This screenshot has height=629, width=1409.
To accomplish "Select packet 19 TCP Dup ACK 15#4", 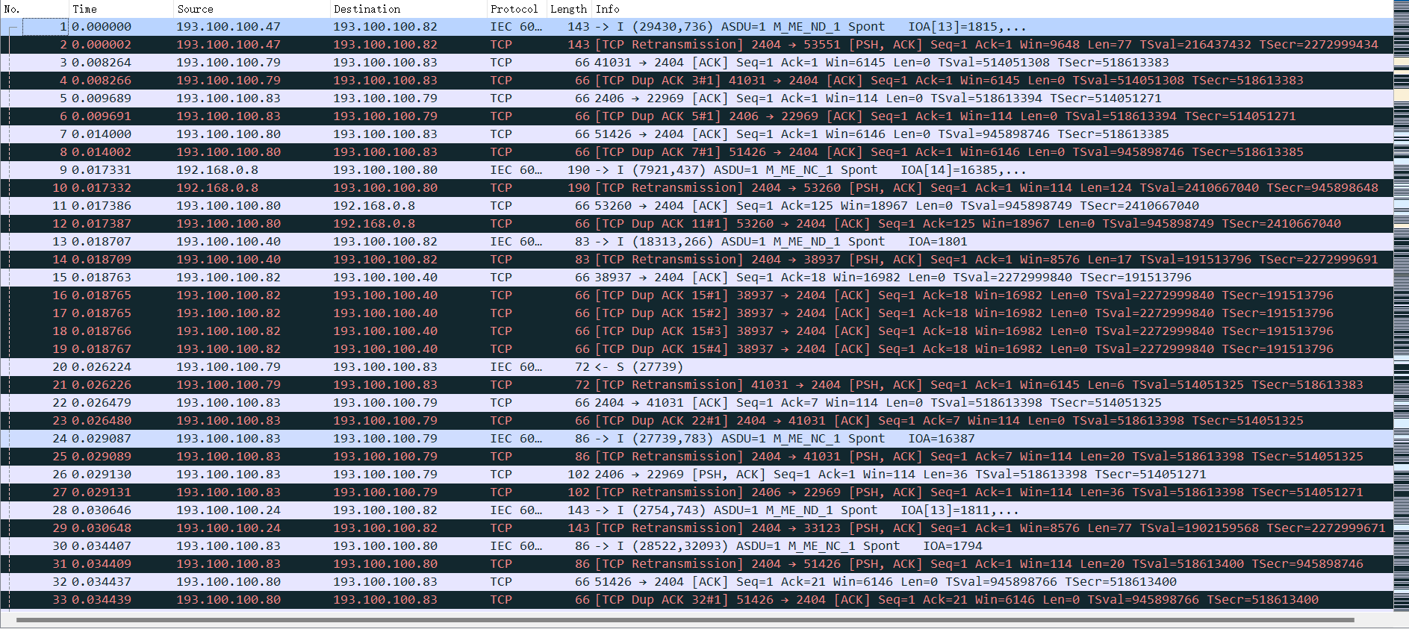I will 697,349.
